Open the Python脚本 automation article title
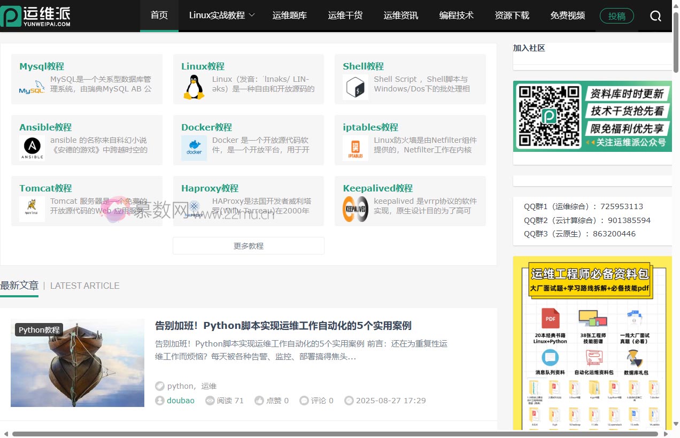Screen dimensions: 680x438 tap(283, 326)
